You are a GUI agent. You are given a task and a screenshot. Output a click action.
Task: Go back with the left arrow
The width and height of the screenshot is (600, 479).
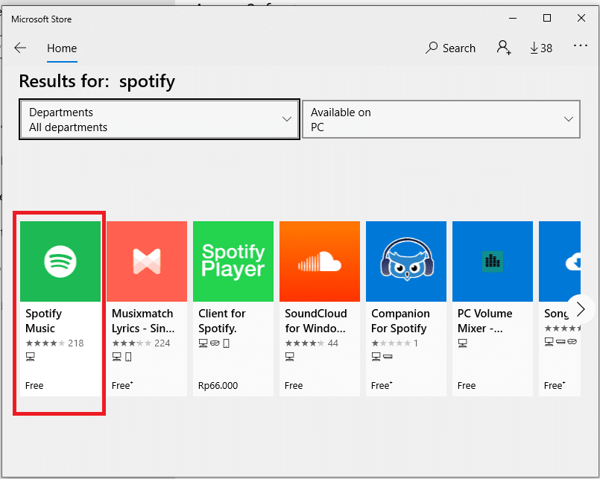click(x=20, y=48)
